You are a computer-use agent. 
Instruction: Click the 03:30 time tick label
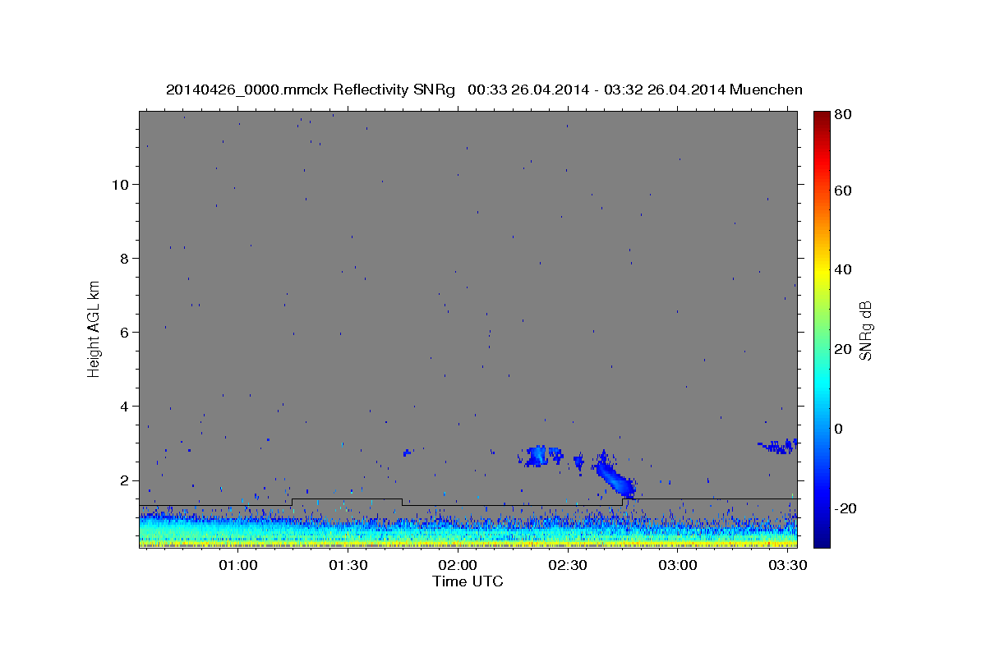[787, 566]
